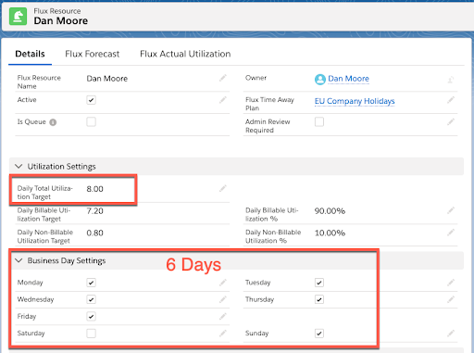Image resolution: width=474 pixels, height=353 pixels.
Task: Edit Sunday pencil icon
Action: (451, 334)
